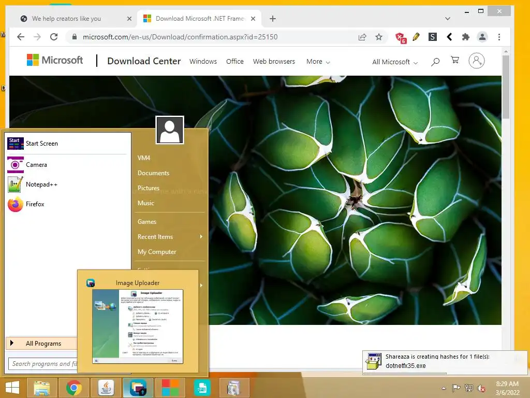This screenshot has height=398, width=530.
Task: Open My Computer from Start menu
Action: coord(157,252)
